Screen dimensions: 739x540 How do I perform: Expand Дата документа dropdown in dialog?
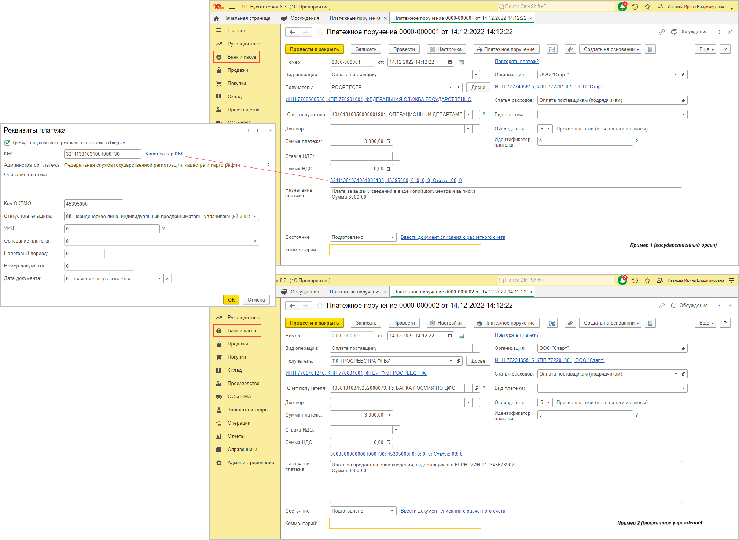(x=159, y=279)
